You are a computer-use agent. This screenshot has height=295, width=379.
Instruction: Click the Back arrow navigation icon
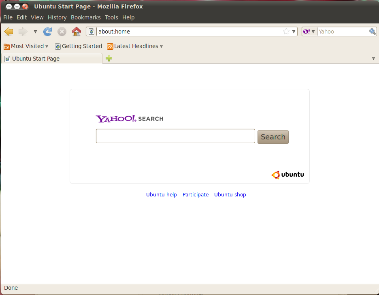tap(9, 32)
